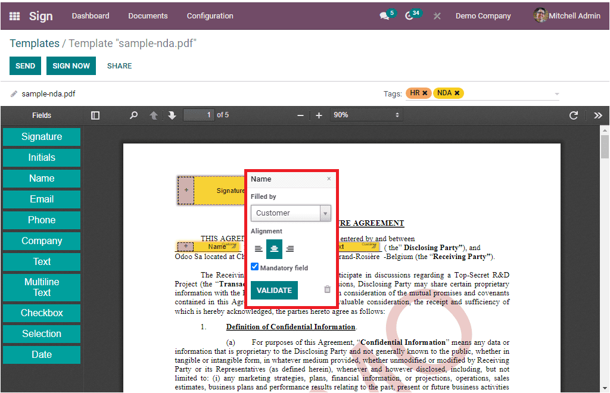Click the SIGN NOW button
The width and height of the screenshot is (610, 393).
click(71, 65)
